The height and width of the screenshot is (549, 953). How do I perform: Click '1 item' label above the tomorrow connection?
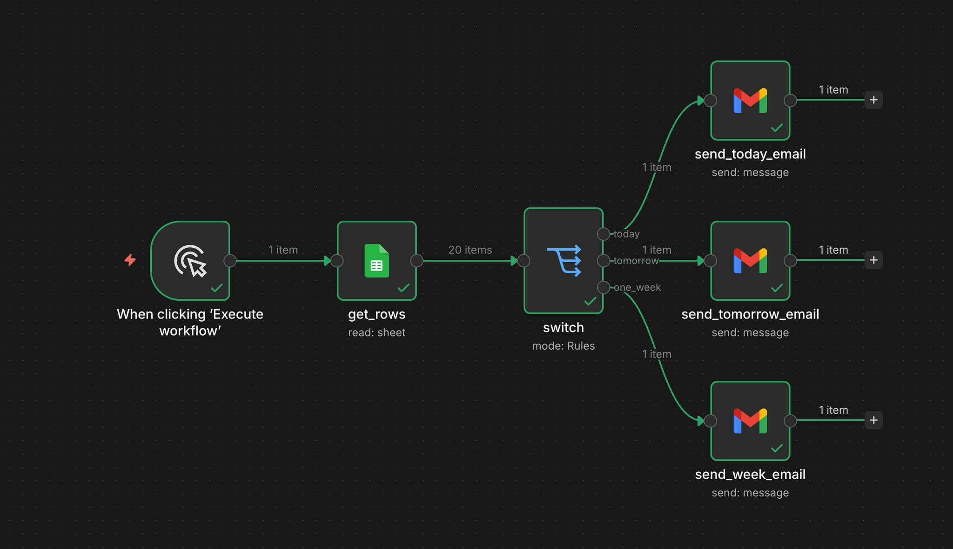[657, 250]
